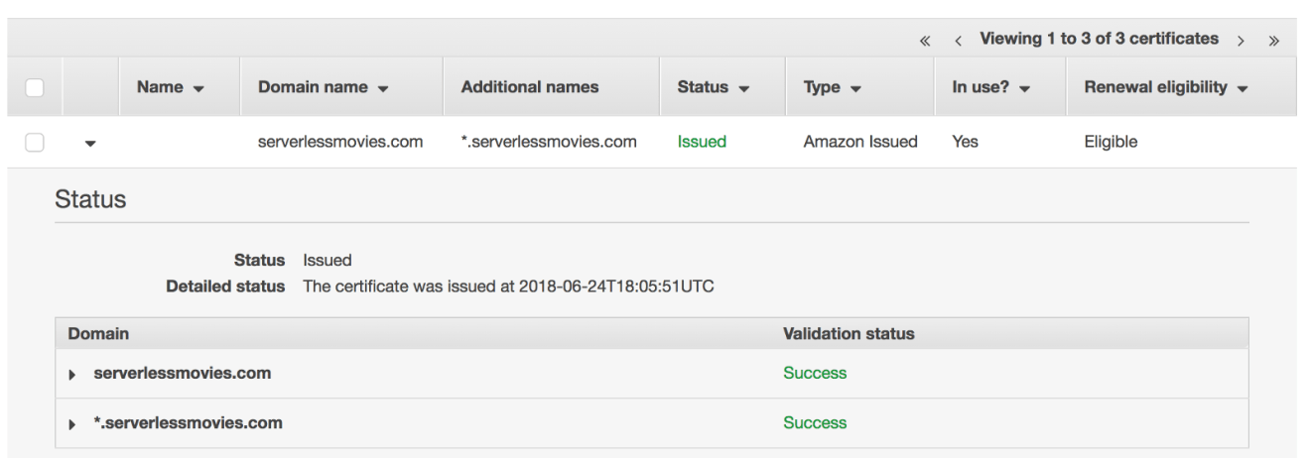
Task: Sort by Type column
Action: [832, 87]
